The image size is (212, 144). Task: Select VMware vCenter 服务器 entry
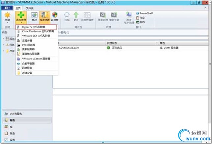pyautogui.click(x=37, y=59)
